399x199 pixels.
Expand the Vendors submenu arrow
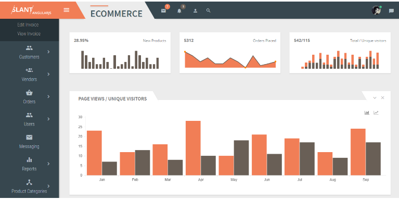[48, 74]
